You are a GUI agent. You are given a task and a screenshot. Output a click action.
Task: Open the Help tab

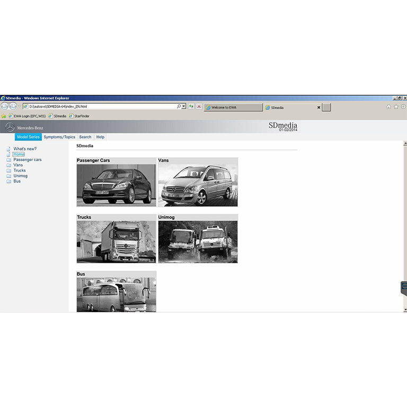pos(100,137)
